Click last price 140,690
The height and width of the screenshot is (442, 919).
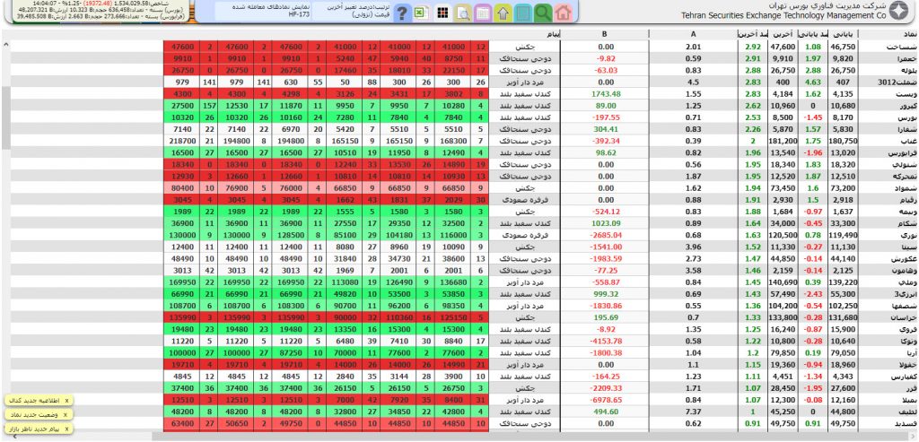[x=783, y=282]
